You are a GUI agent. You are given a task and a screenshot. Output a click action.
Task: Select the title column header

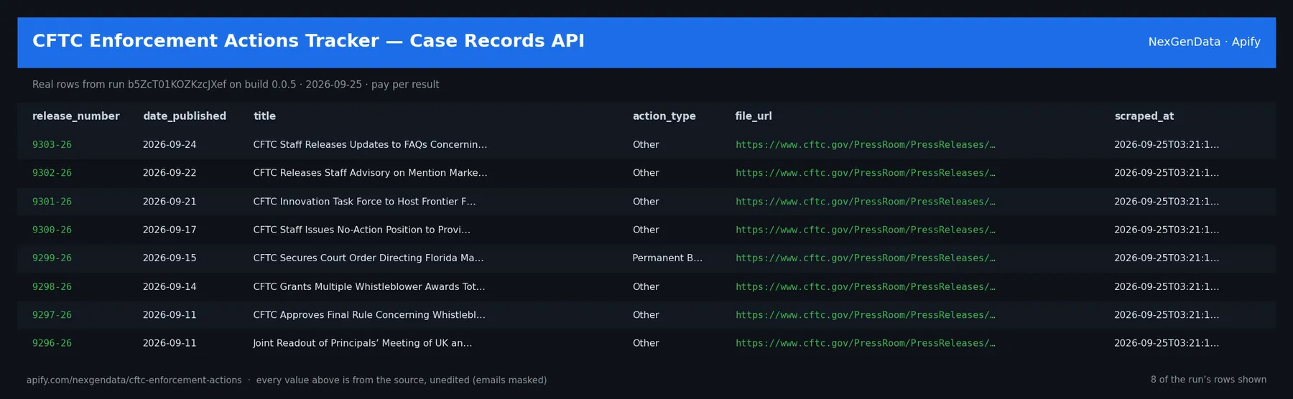pyautogui.click(x=264, y=116)
